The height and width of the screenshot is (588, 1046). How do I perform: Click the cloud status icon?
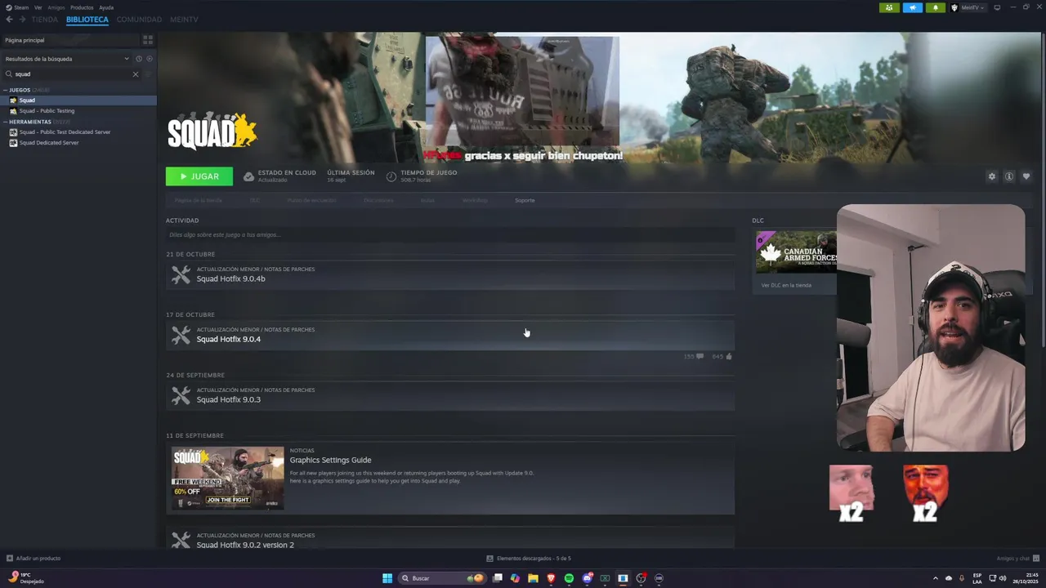pyautogui.click(x=248, y=176)
